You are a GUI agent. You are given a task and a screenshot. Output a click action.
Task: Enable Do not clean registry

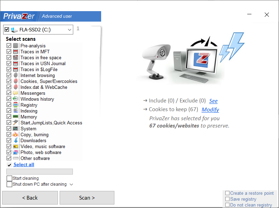pyautogui.click(x=227, y=205)
